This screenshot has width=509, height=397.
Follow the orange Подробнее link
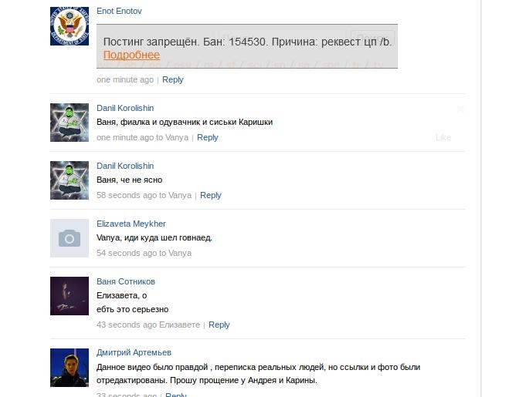[x=131, y=55]
